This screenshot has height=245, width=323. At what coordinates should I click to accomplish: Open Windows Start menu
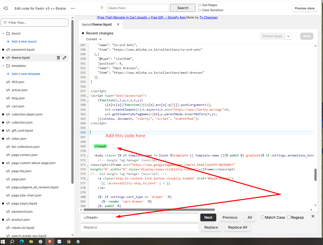[3, 242]
